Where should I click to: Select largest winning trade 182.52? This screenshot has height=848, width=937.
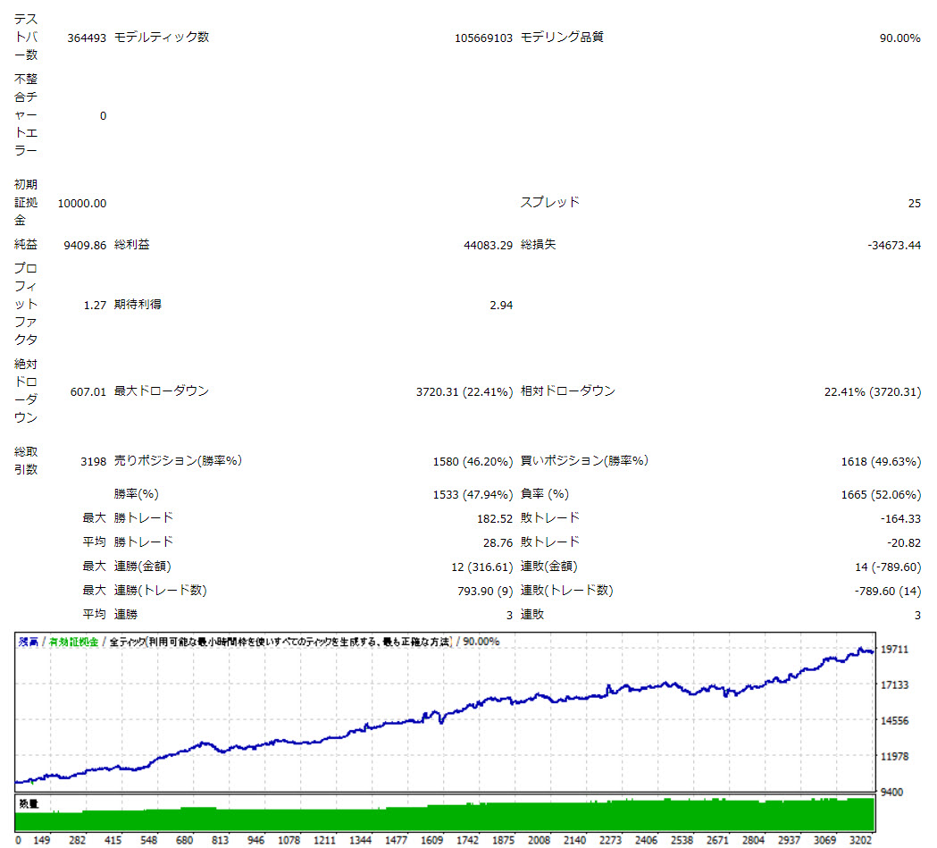pyautogui.click(x=495, y=519)
